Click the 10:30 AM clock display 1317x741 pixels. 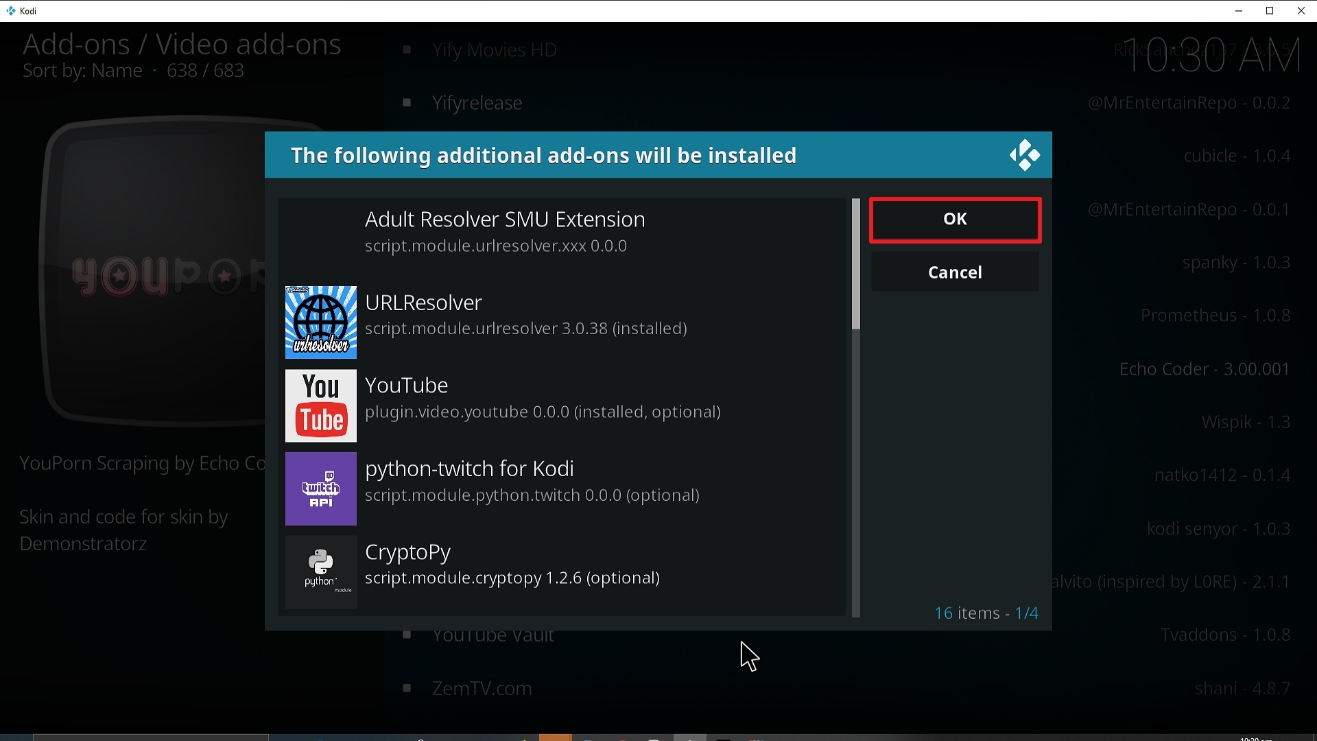[1212, 55]
